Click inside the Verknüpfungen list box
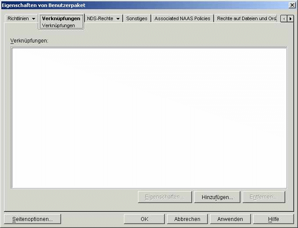298x228 pixels. pyautogui.click(x=149, y=118)
